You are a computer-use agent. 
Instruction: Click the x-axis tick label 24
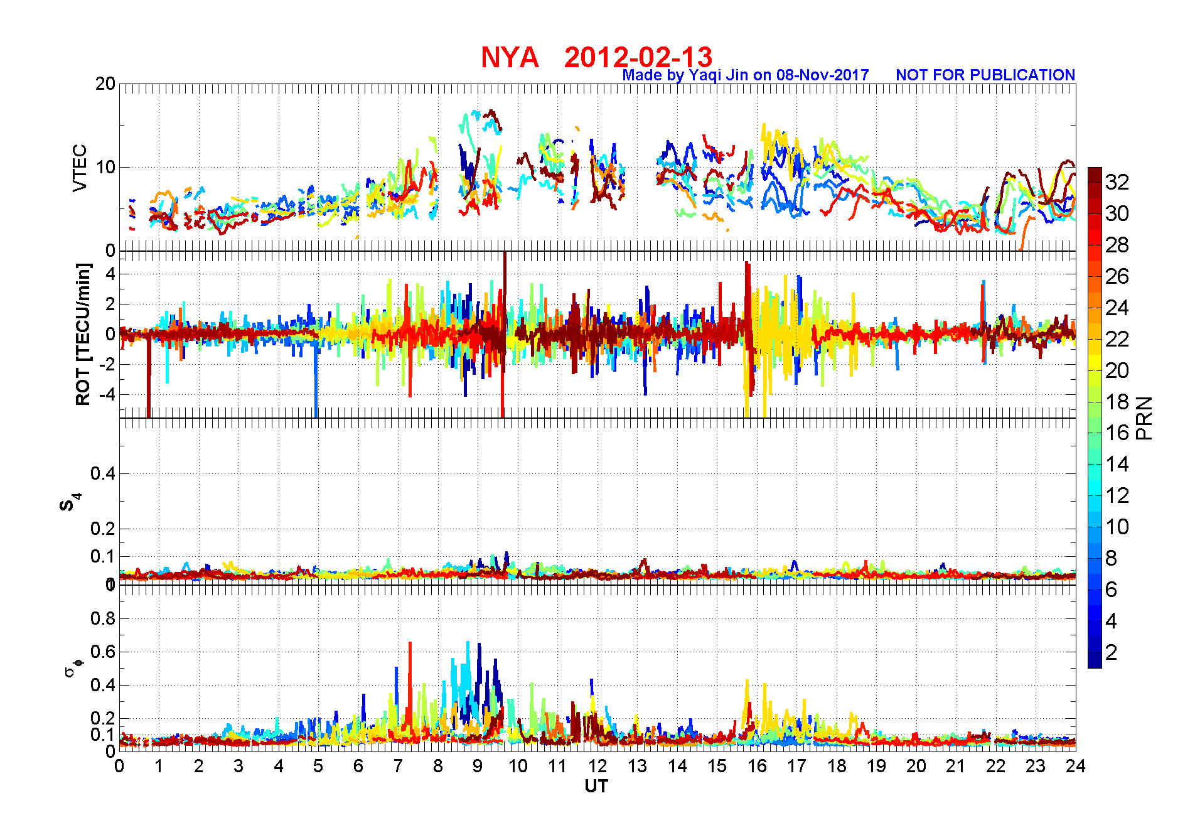tap(1076, 766)
